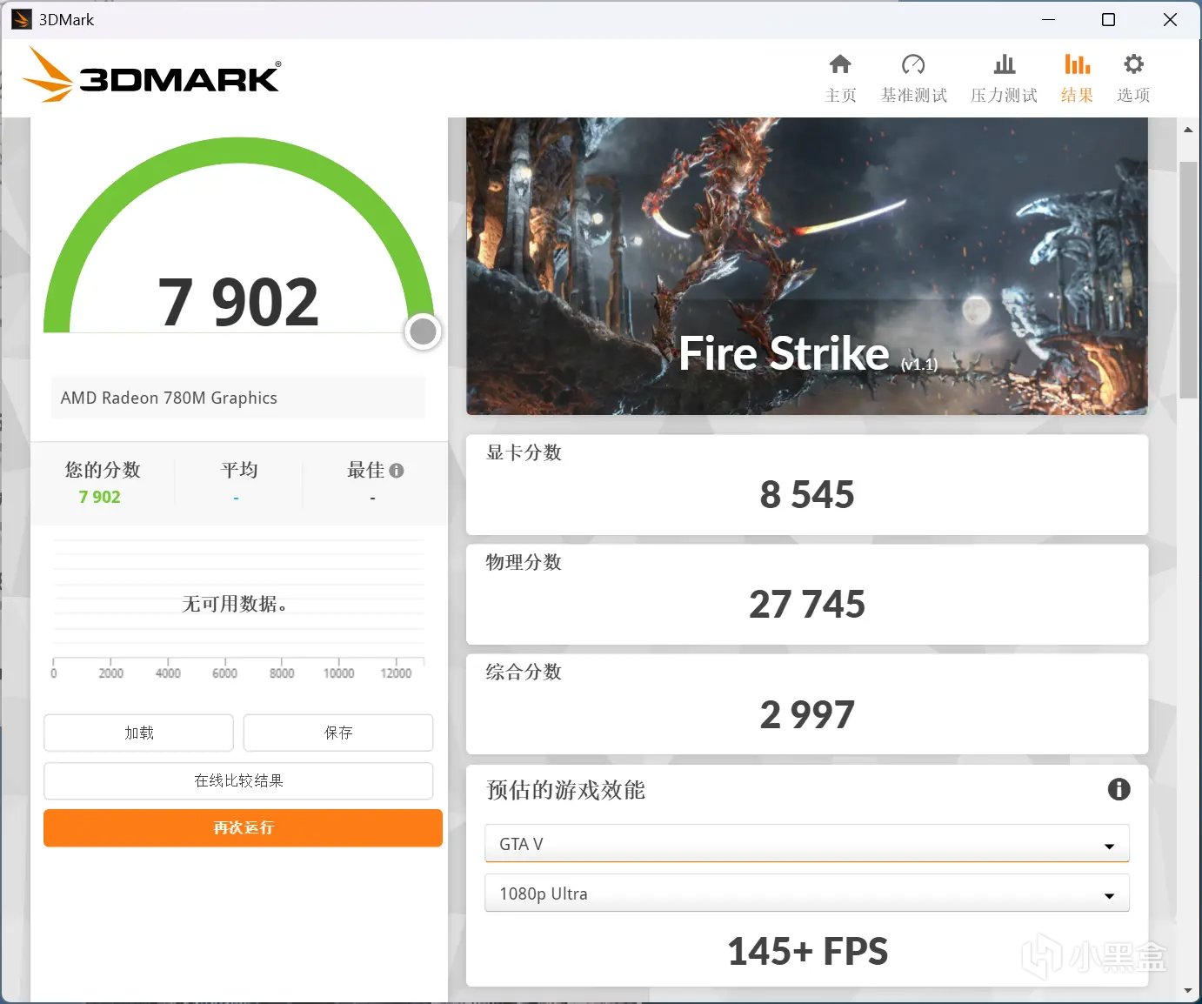Click the 预估的游戏效能 heading
The height and width of the screenshot is (1004, 1202).
click(565, 790)
